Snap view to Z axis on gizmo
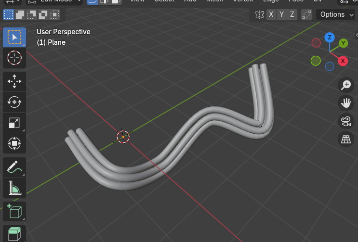Viewport: 358px width, 242px height. click(330, 38)
